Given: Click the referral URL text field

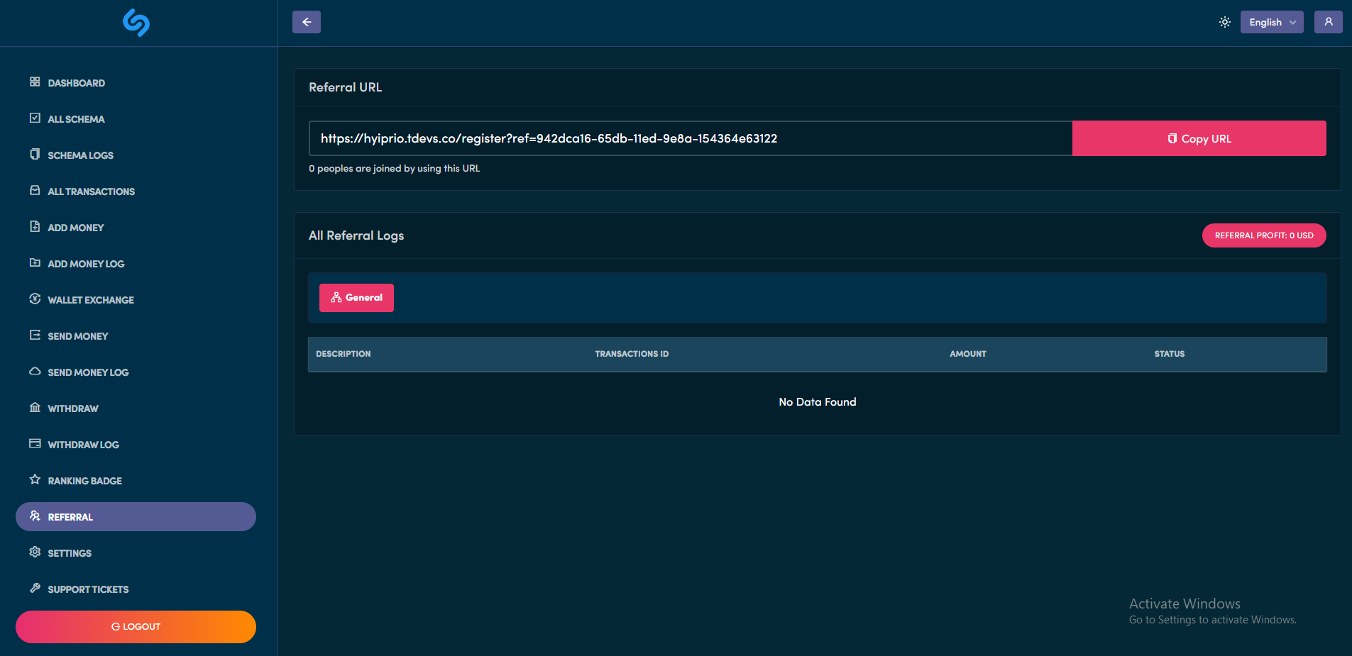Looking at the screenshot, I should 690,138.
